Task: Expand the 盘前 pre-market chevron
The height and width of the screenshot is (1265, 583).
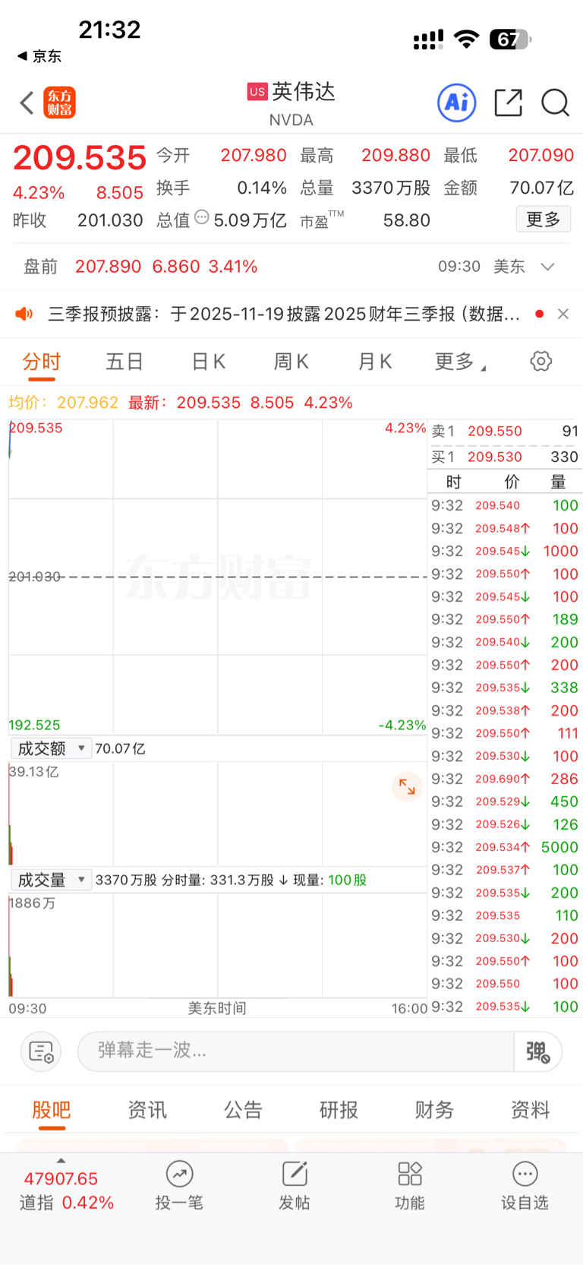Action: (547, 267)
